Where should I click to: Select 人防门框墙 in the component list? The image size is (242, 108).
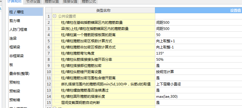coord(26,29)
